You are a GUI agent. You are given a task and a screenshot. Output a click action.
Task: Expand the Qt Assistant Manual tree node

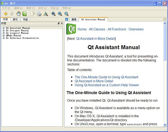click(x=4, y=28)
